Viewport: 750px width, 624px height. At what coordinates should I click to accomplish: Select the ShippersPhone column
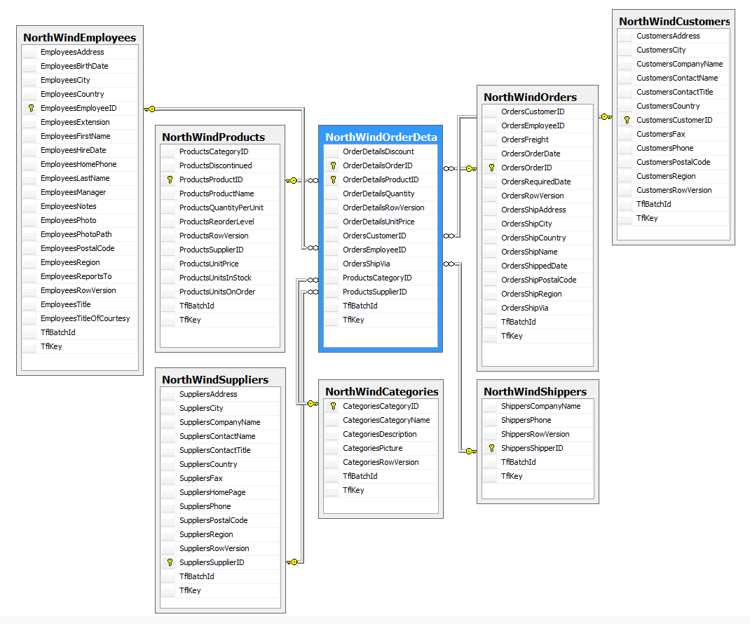538,420
